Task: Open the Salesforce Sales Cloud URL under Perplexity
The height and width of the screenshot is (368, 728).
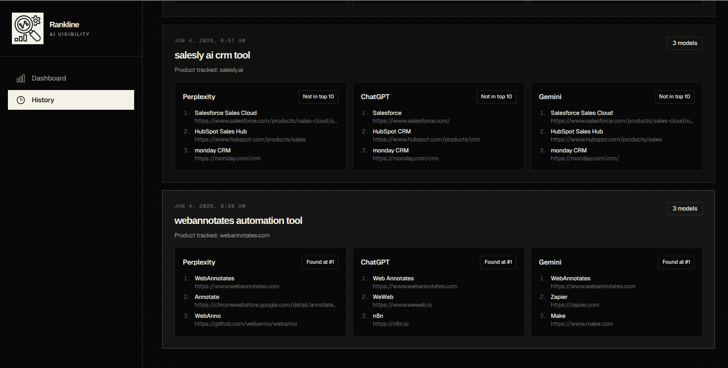Action: (x=266, y=121)
